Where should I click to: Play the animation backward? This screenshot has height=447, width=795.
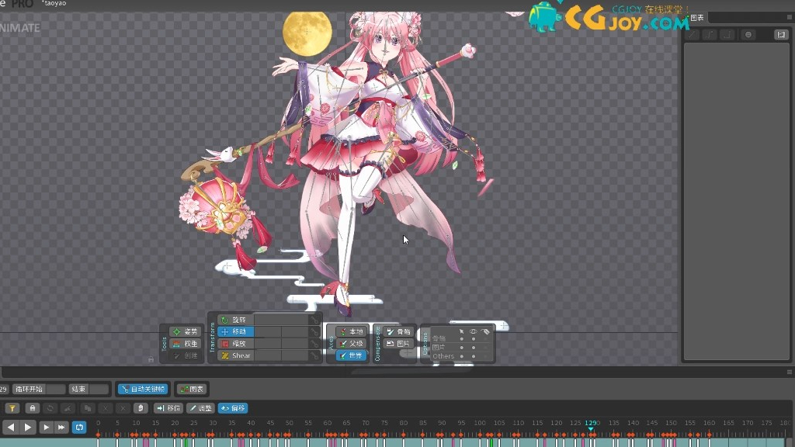(11, 428)
